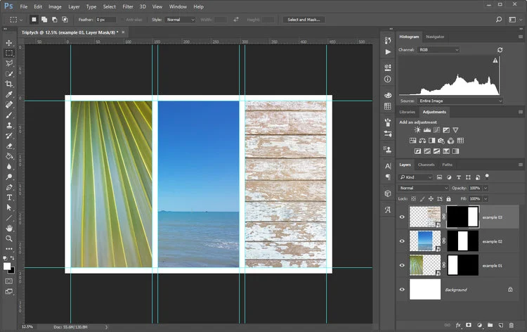The image size is (527, 332).
Task: Activate the Hand tool
Action: click(9, 228)
